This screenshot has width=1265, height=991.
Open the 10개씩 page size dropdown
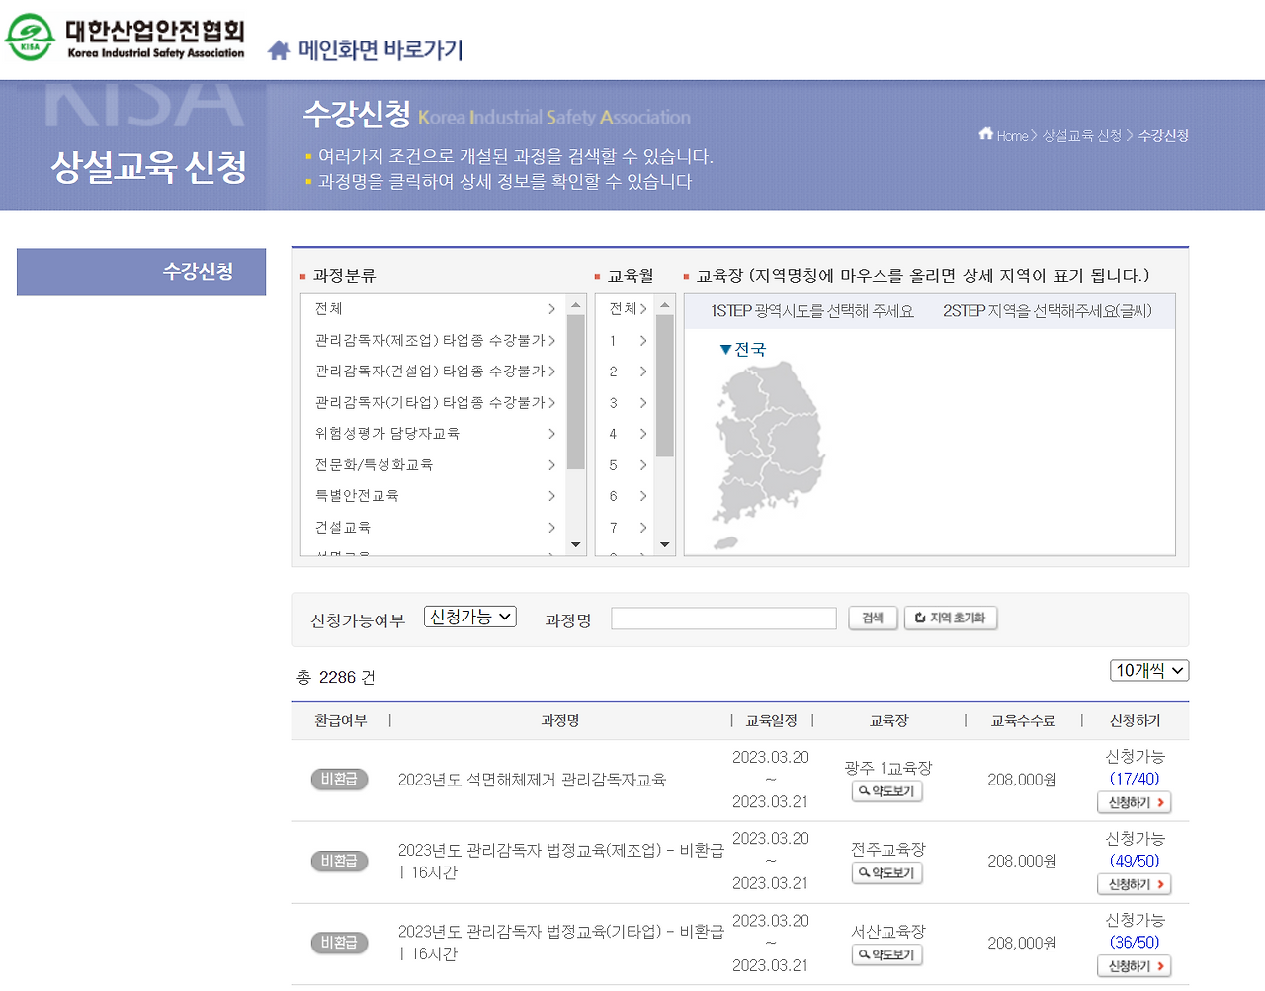(x=1147, y=670)
